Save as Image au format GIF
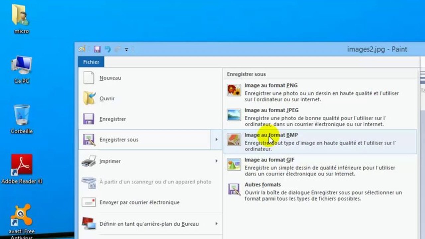 [320, 166]
